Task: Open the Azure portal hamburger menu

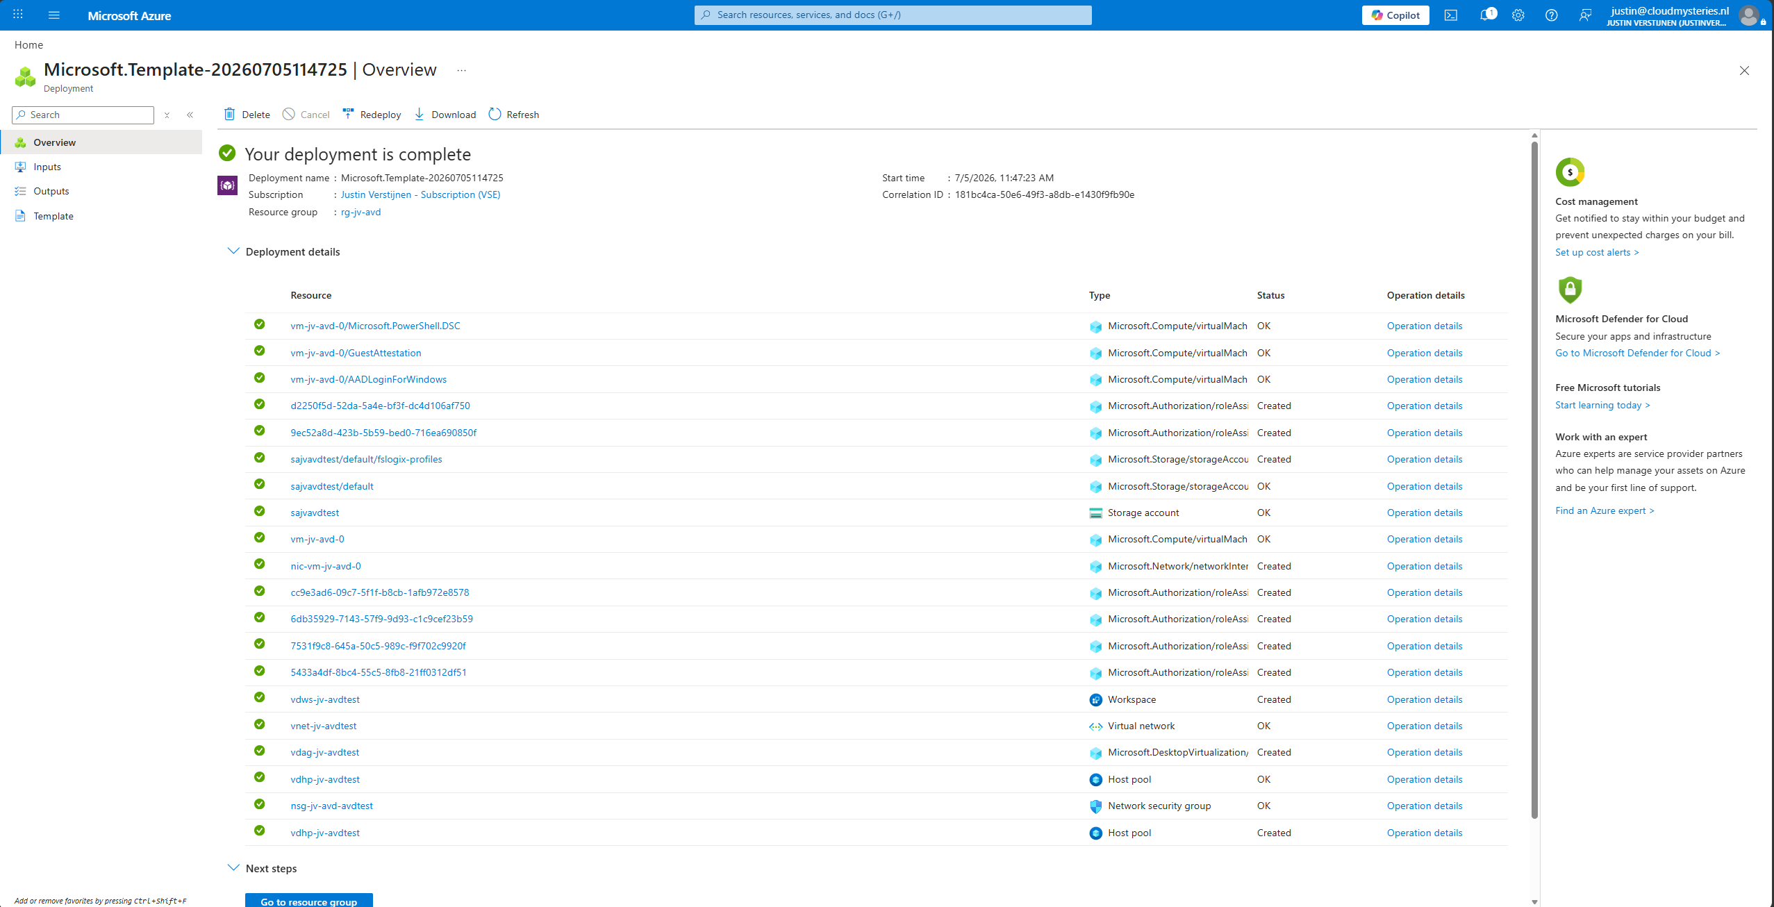Action: [53, 15]
